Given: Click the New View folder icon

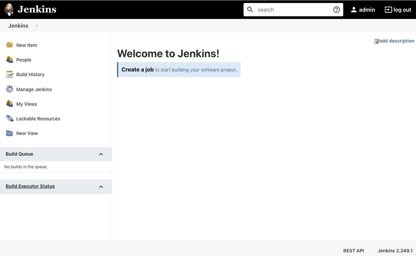Looking at the screenshot, I should (x=10, y=133).
